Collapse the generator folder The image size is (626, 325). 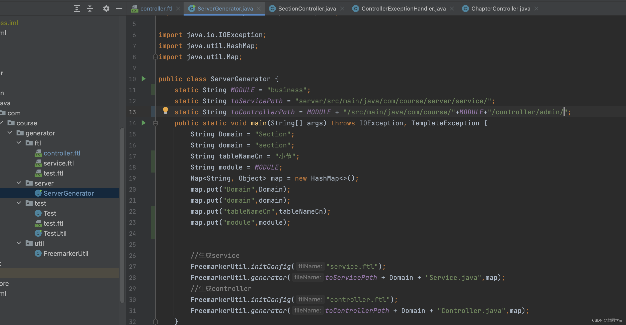(10, 133)
